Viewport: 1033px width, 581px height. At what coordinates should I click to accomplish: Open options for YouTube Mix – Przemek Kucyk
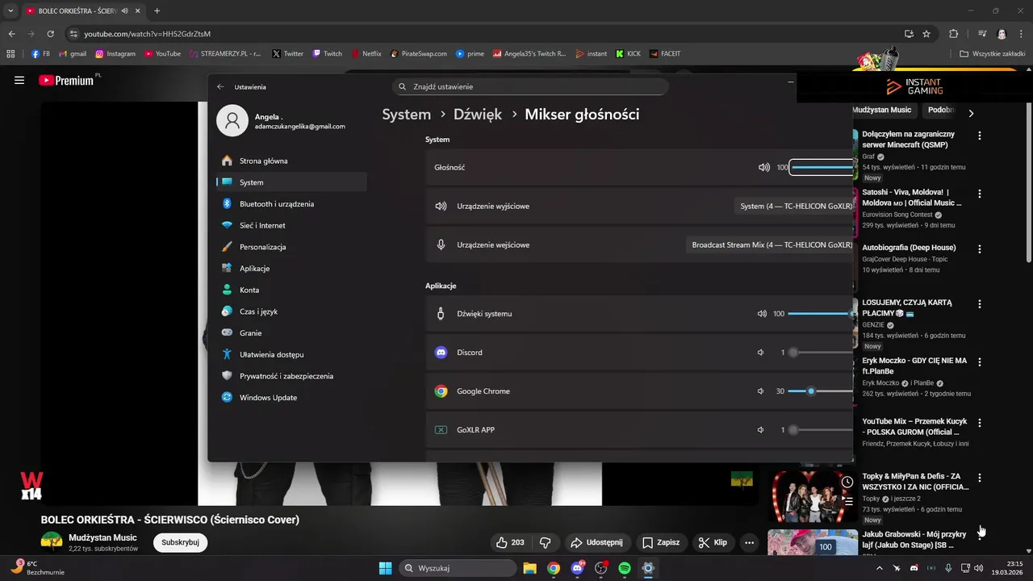click(980, 423)
